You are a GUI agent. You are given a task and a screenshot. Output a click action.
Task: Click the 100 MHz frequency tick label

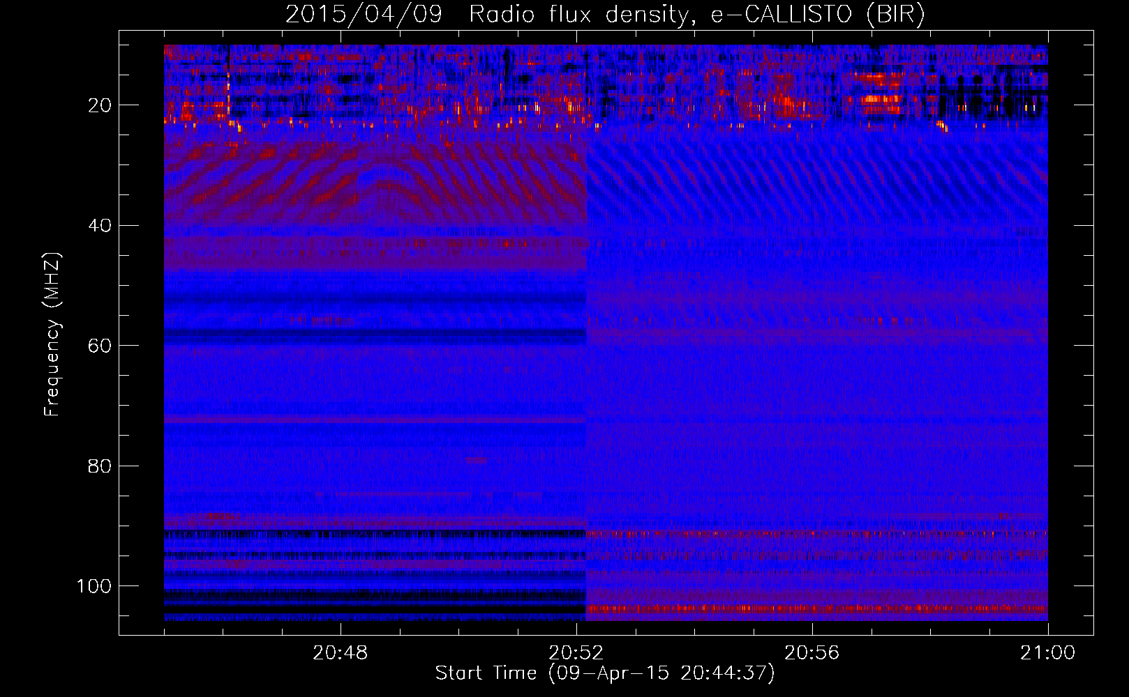(94, 586)
